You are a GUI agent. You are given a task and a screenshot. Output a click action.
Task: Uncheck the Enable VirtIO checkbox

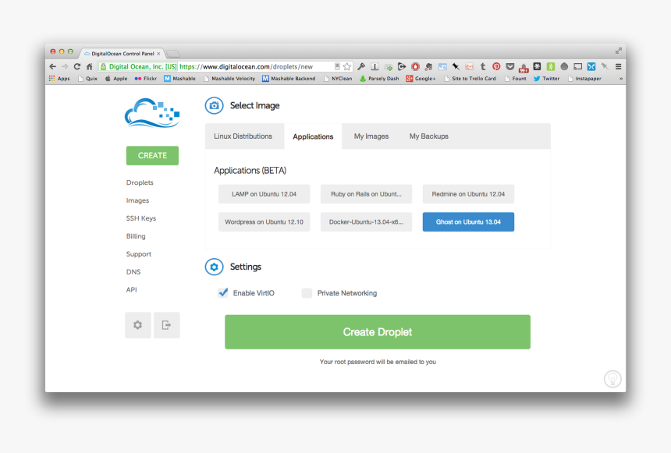click(x=222, y=292)
